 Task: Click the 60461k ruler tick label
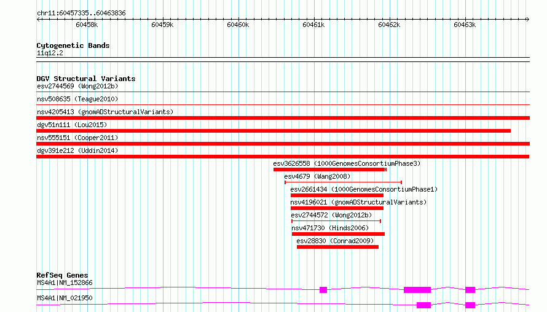pos(313,25)
